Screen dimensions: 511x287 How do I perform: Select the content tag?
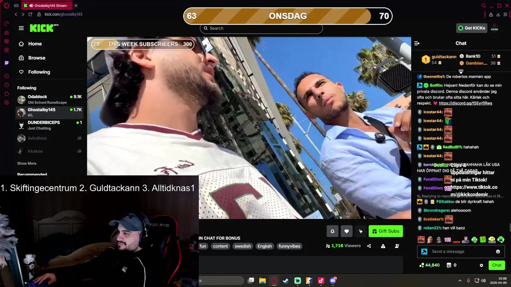220,246
